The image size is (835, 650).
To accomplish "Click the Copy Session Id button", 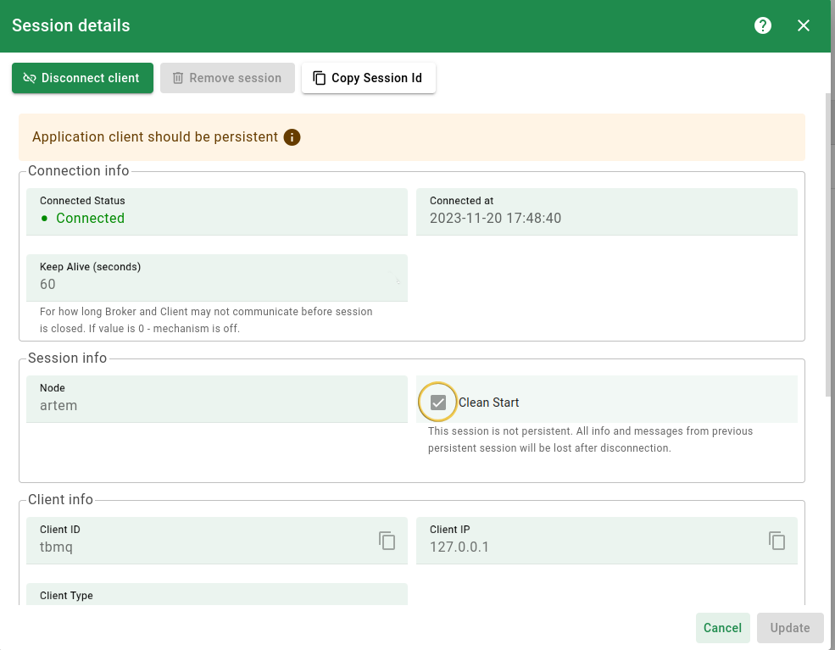I will coord(368,78).
